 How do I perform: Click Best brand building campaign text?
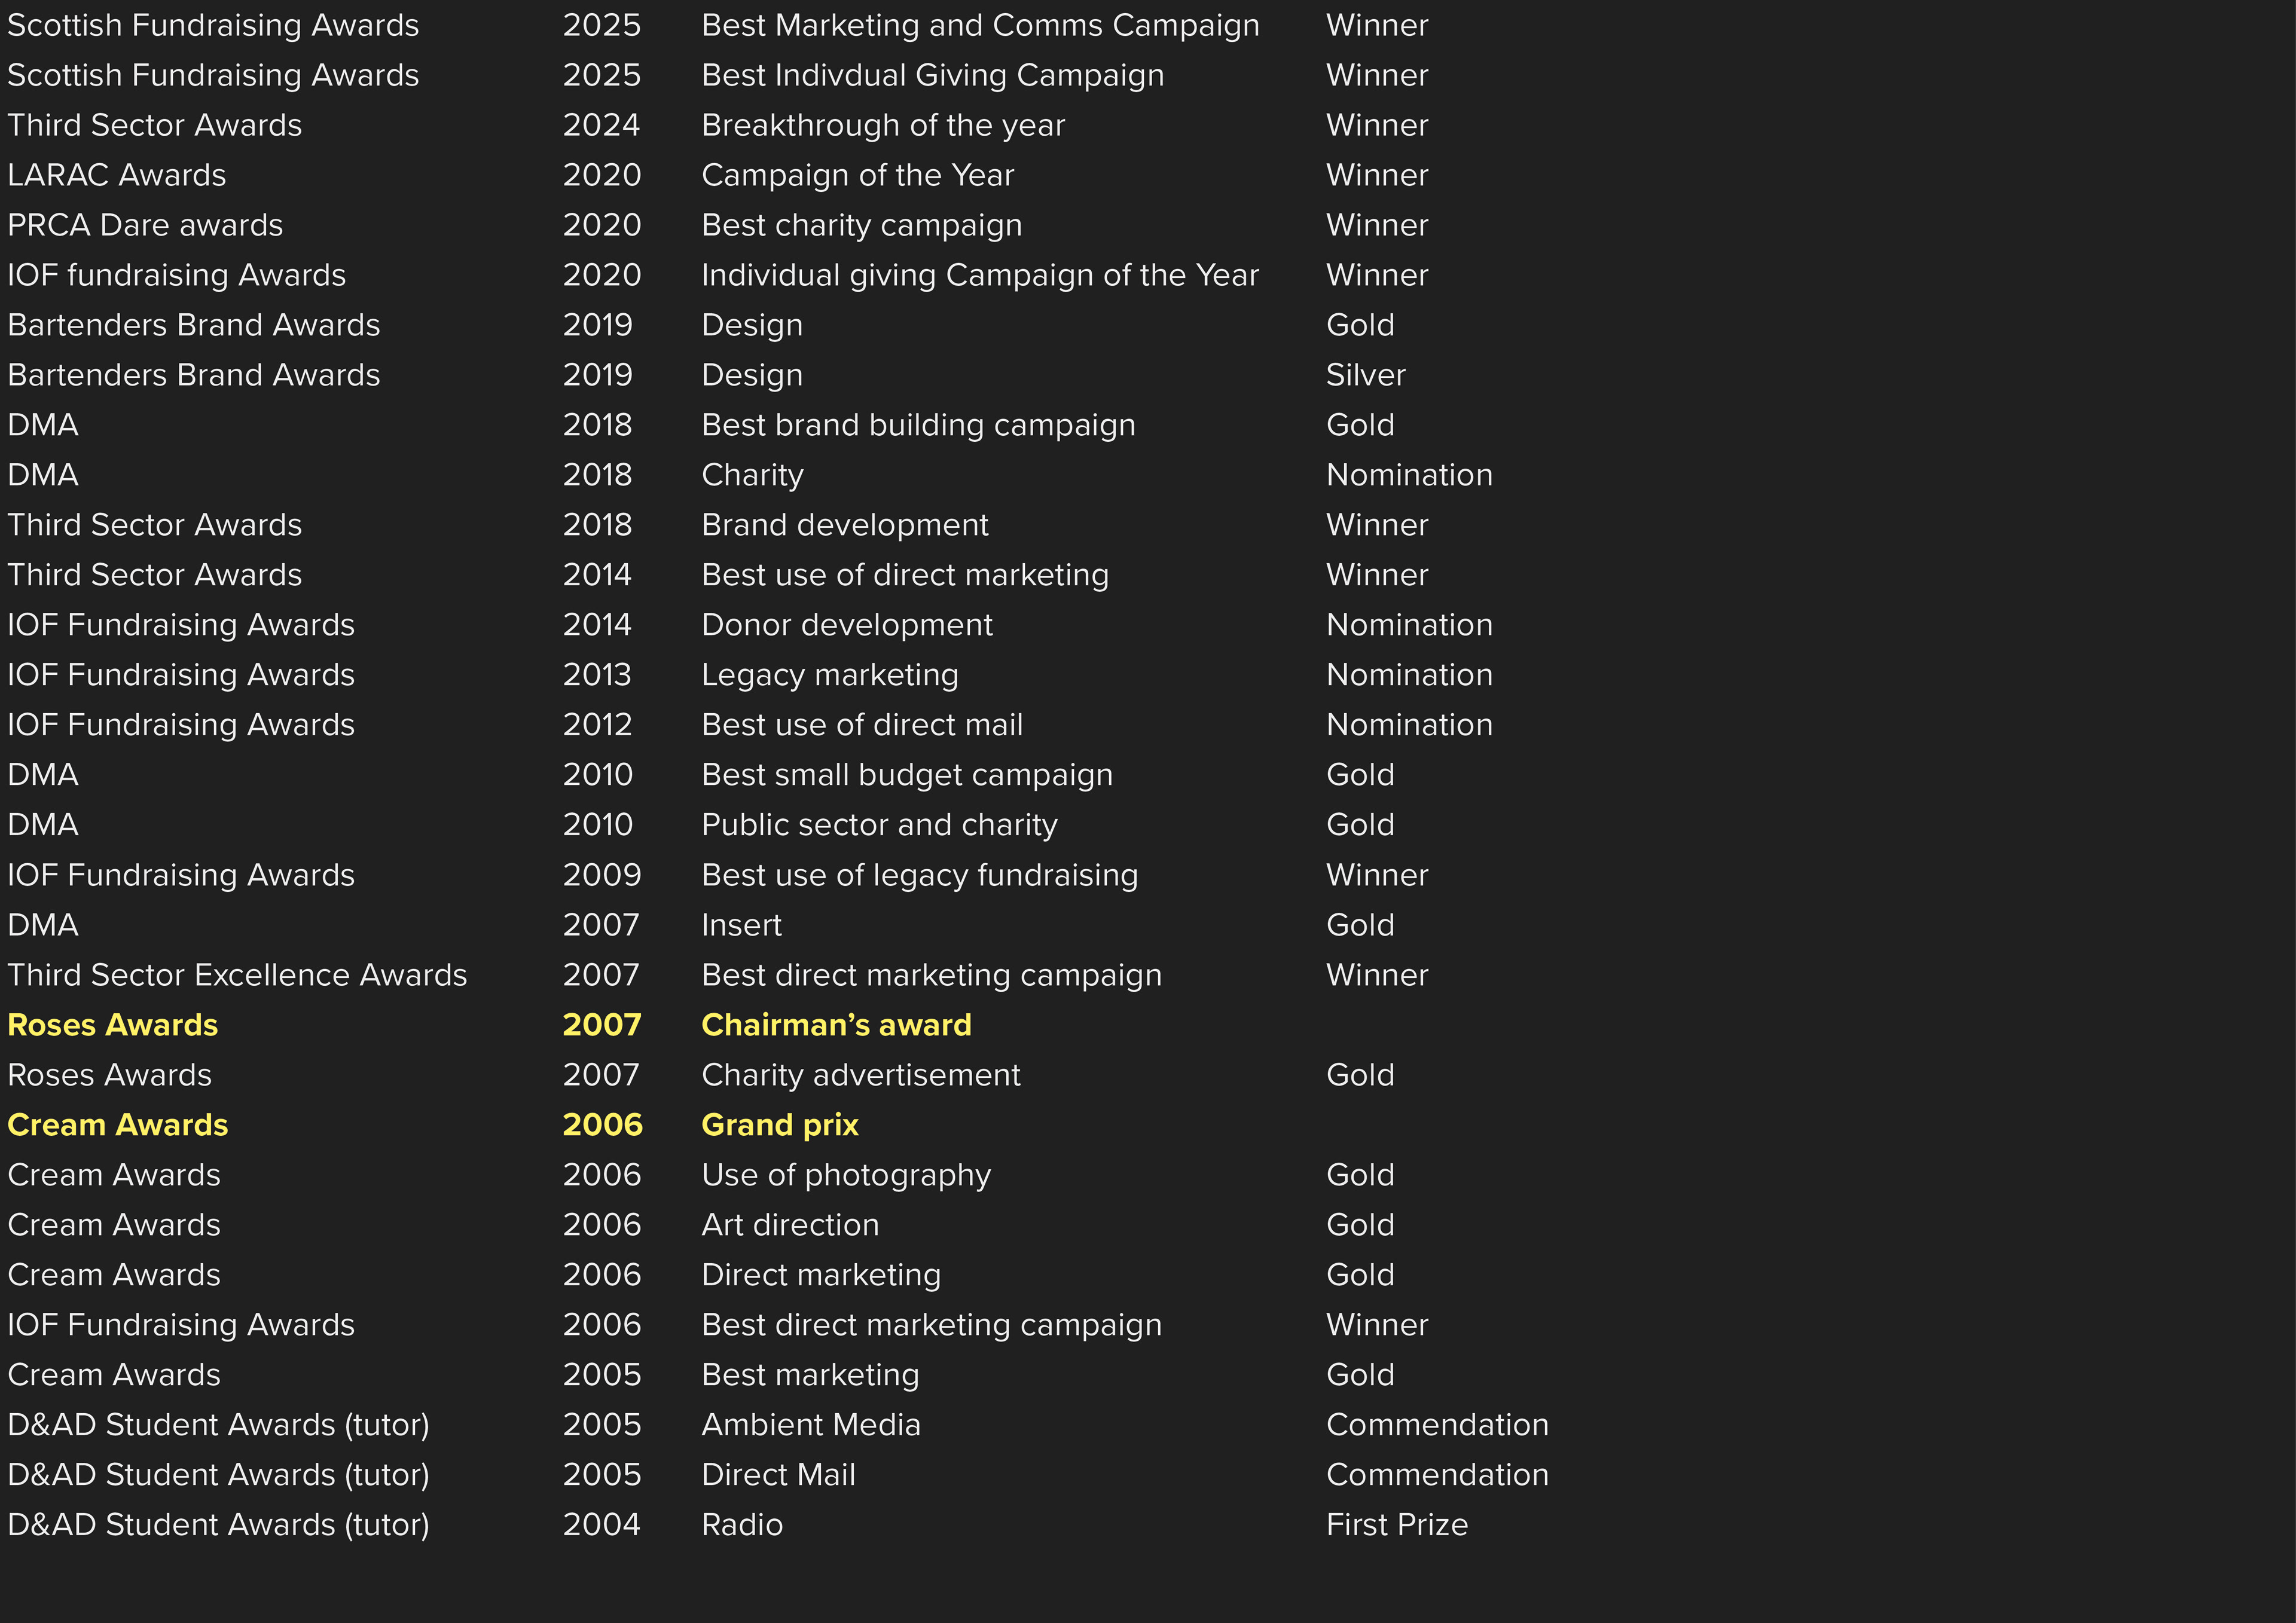click(x=918, y=425)
